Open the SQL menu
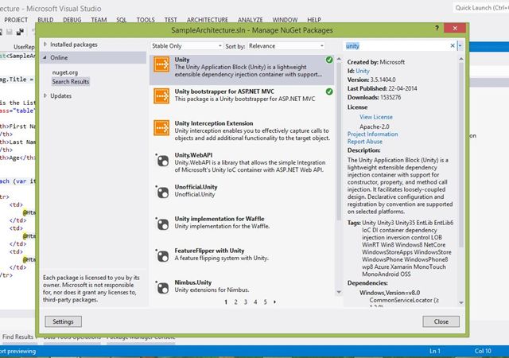Viewport: 509px width, 358px height. [x=122, y=20]
